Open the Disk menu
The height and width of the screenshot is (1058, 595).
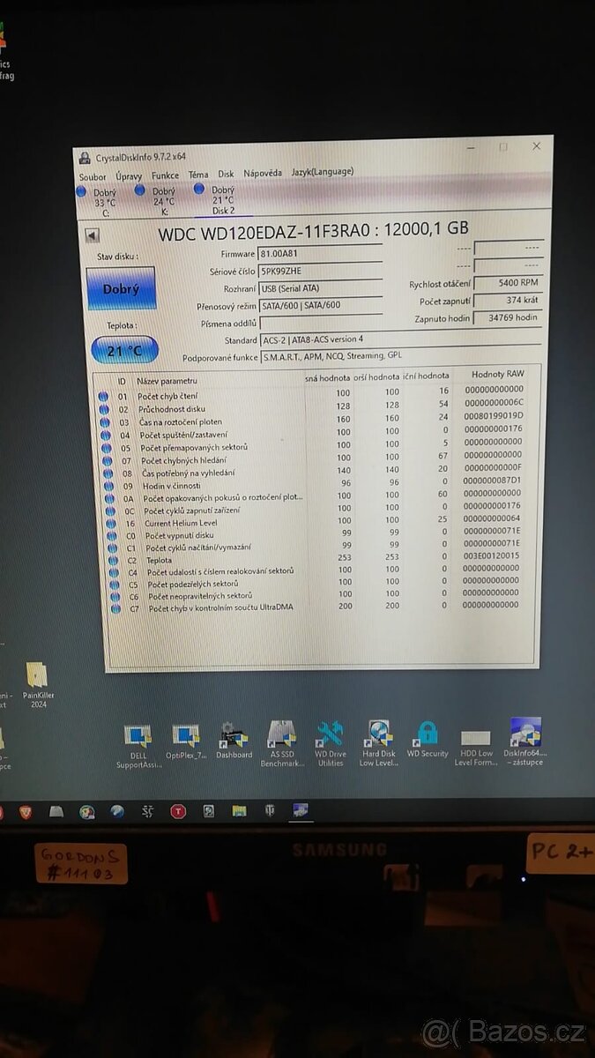click(226, 175)
